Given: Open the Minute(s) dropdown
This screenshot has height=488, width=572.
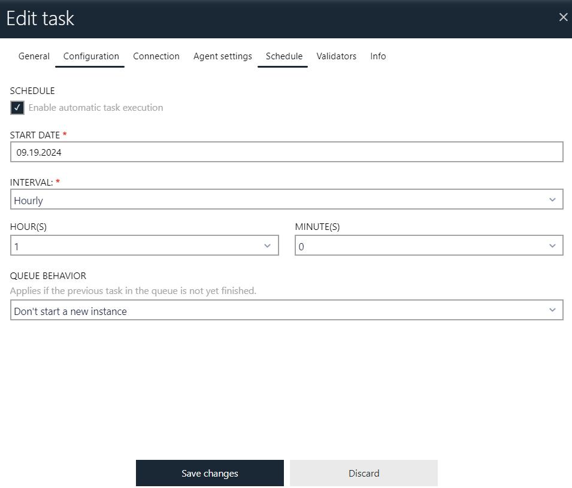Looking at the screenshot, I should pyautogui.click(x=552, y=245).
